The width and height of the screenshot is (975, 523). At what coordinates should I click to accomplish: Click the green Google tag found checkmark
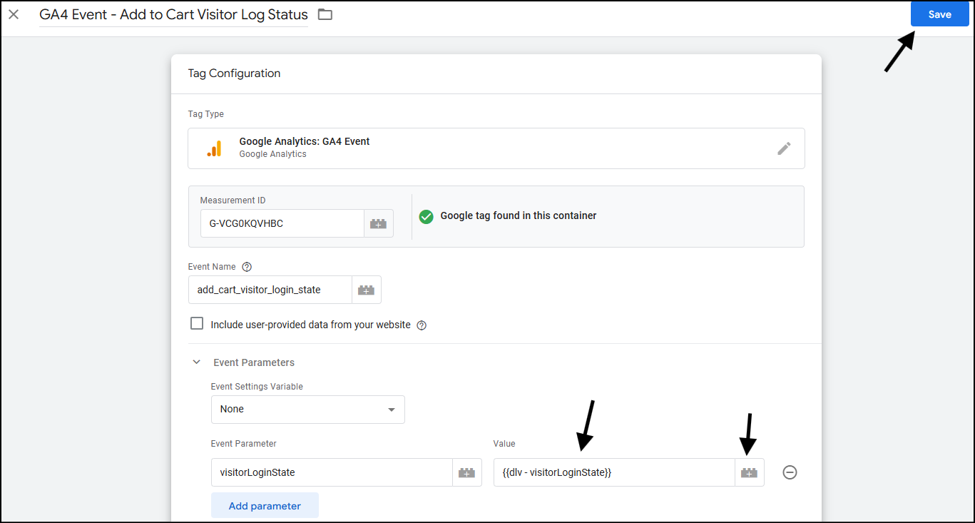tap(427, 216)
